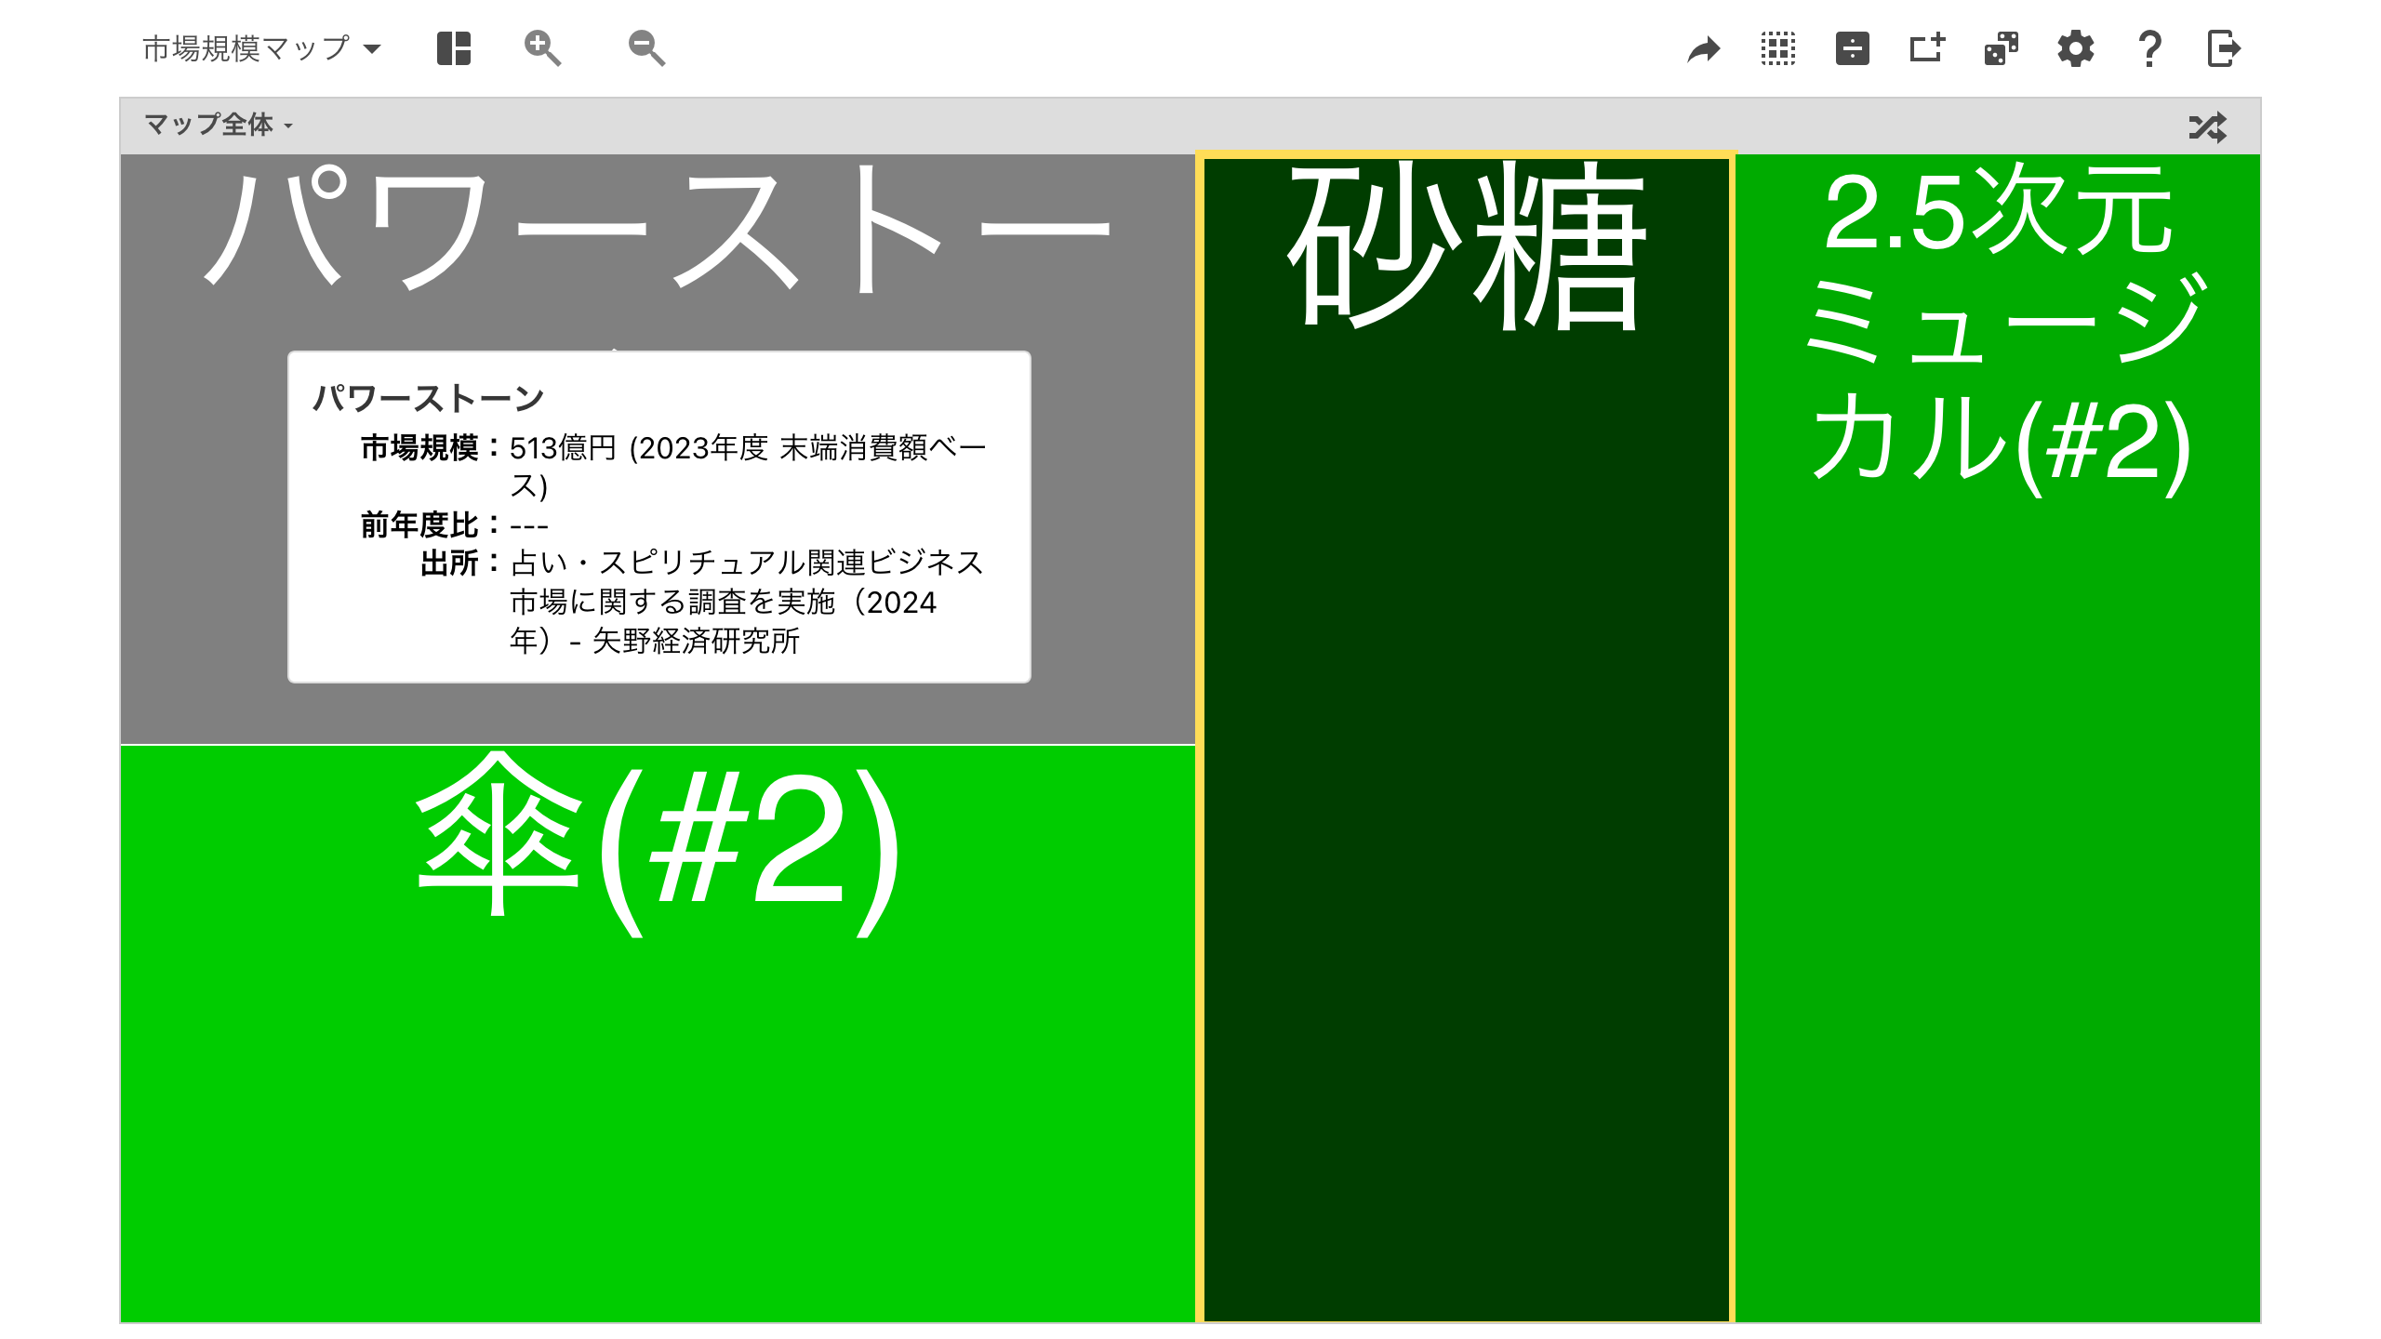Open the 市場規模マップ dropdown menu
The height and width of the screenshot is (1339, 2381).
261,48
